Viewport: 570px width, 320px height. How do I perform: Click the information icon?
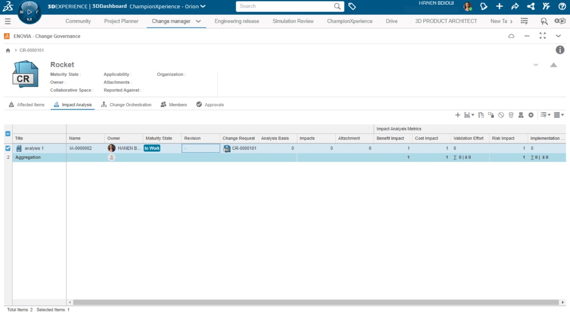[x=560, y=50]
